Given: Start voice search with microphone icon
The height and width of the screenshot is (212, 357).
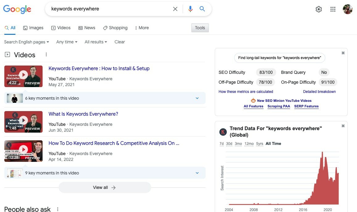Looking at the screenshot, I should pyautogui.click(x=190, y=9).
